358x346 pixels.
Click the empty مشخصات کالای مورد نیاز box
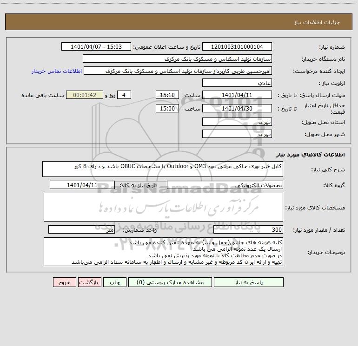pyautogui.click(x=163, y=207)
